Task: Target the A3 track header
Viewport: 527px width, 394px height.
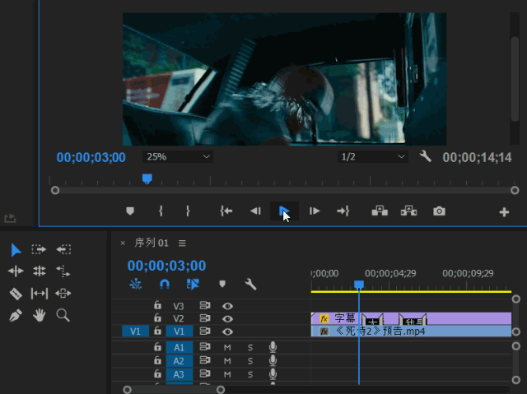Action: click(x=180, y=374)
